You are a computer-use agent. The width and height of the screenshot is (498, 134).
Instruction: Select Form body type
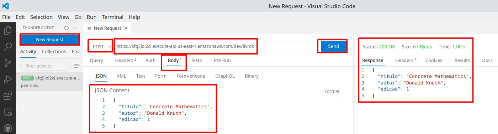click(161, 76)
